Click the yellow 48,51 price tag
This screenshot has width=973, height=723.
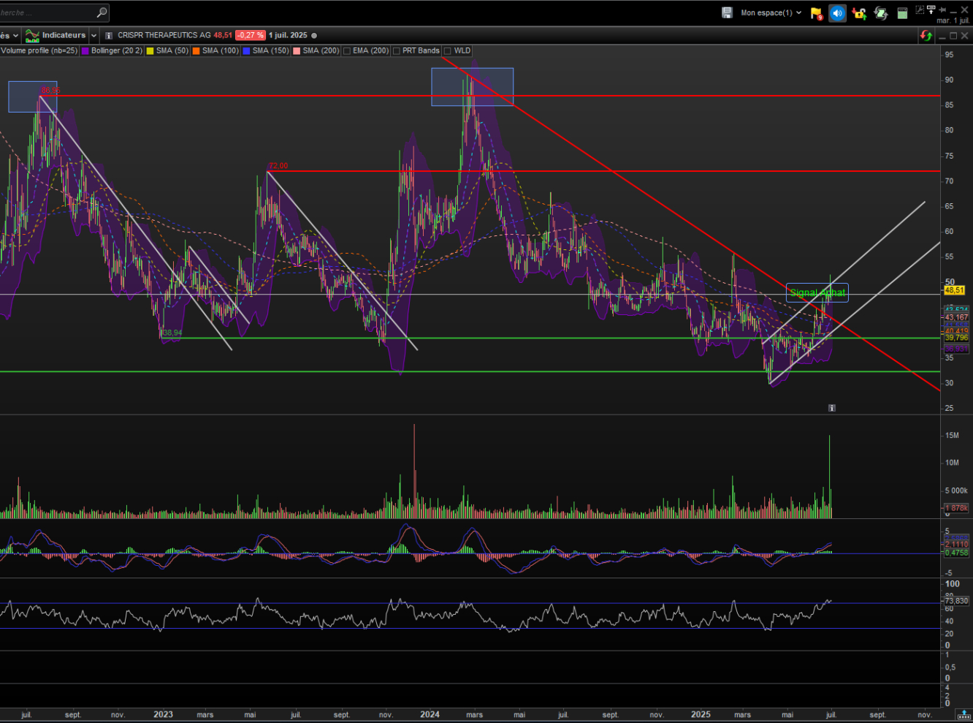click(956, 290)
